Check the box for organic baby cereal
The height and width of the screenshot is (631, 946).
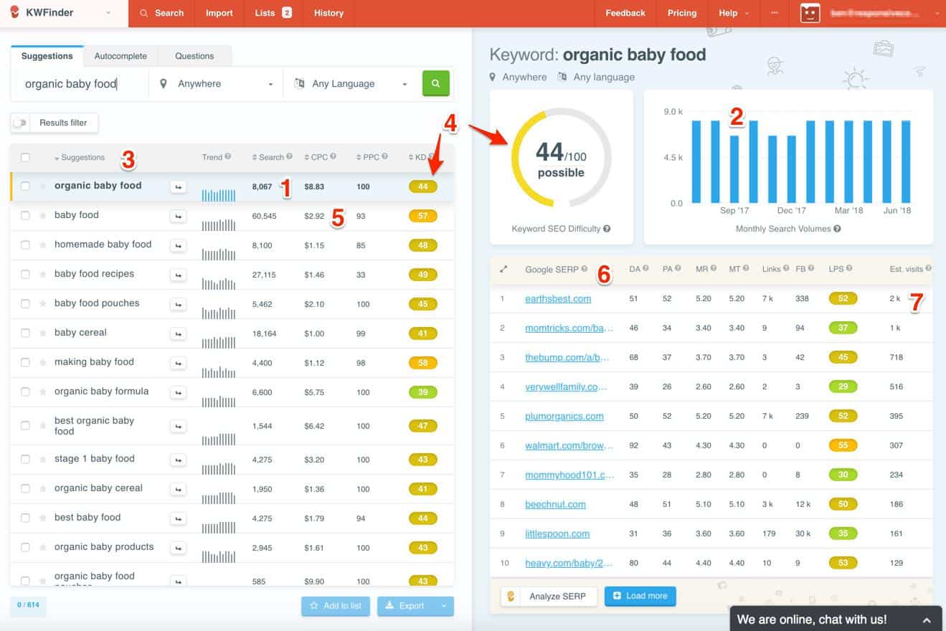click(26, 489)
